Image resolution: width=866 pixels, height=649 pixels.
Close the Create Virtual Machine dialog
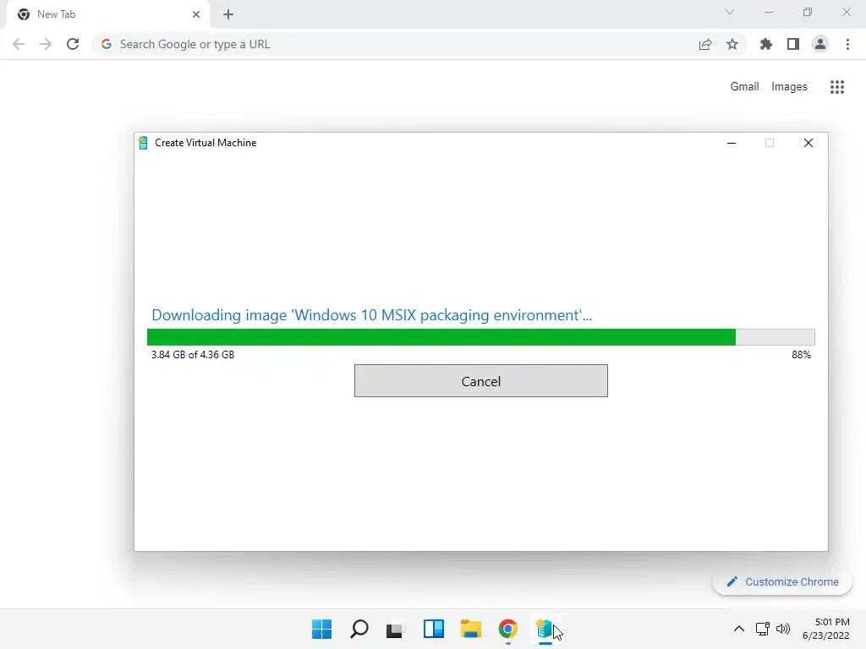(x=808, y=143)
